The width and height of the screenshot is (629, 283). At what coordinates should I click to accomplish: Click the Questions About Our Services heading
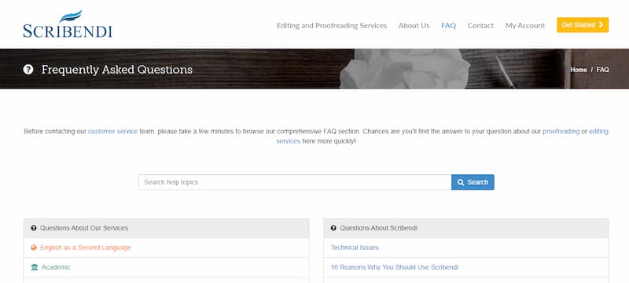click(84, 228)
